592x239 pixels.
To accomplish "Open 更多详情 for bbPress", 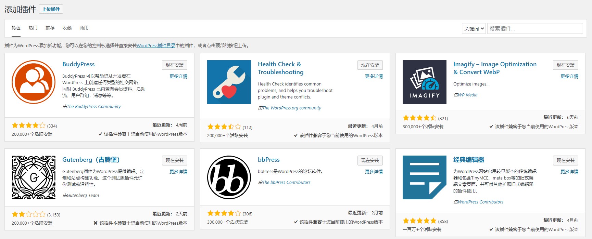I will (374, 172).
